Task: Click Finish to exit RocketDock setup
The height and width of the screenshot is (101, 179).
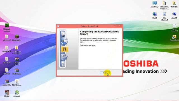Action: pyautogui.click(x=105, y=73)
